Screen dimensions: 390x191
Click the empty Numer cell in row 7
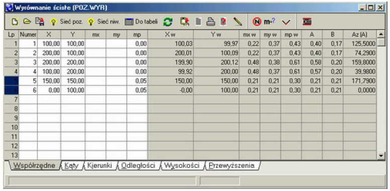click(28, 99)
